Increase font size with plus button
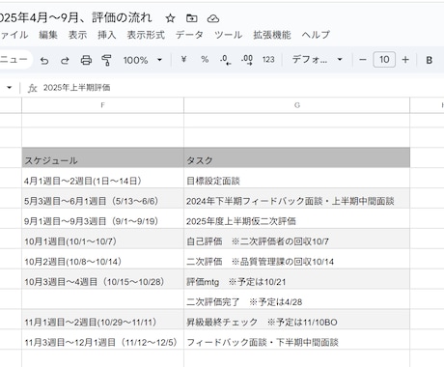 tap(405, 60)
